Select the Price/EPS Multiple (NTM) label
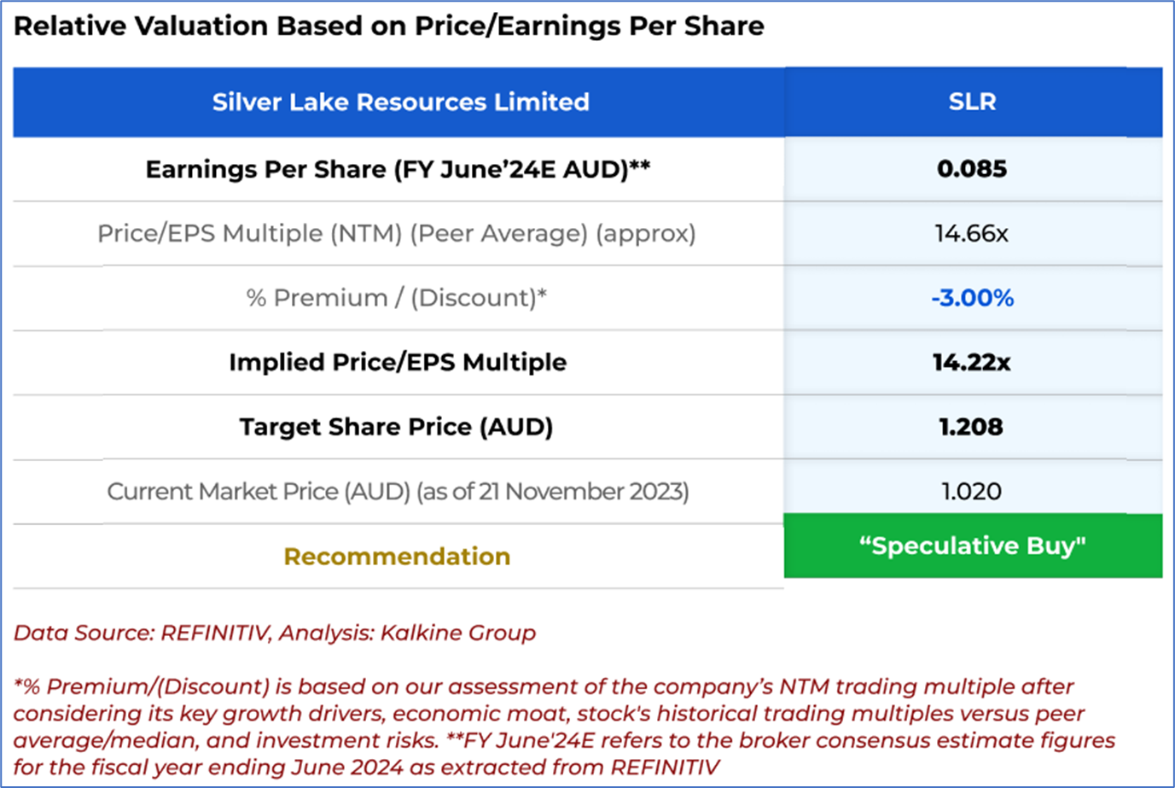 pos(397,234)
